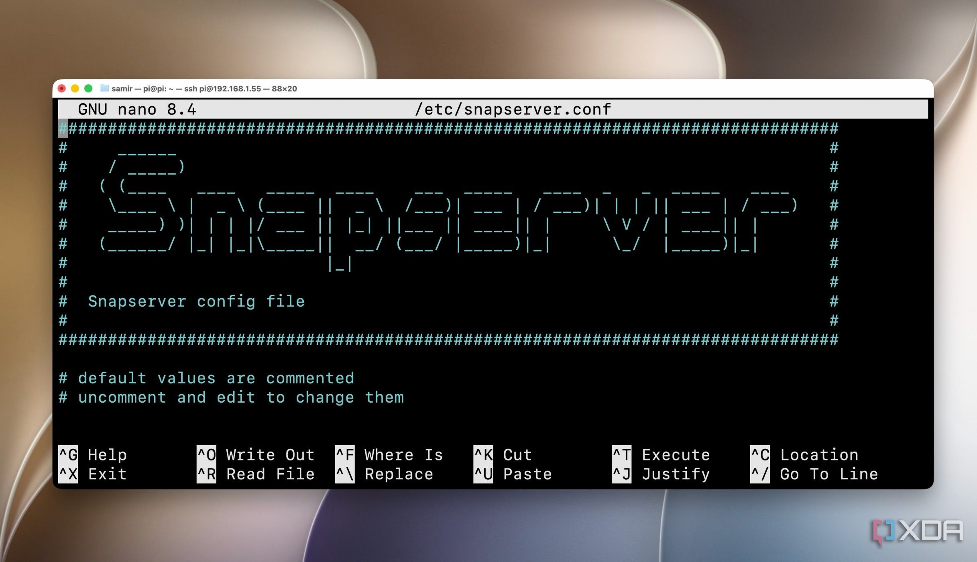Click the ^K Cut shortcut

503,455
